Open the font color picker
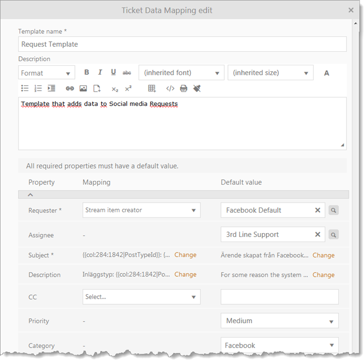The image size is (364, 360). [327, 73]
